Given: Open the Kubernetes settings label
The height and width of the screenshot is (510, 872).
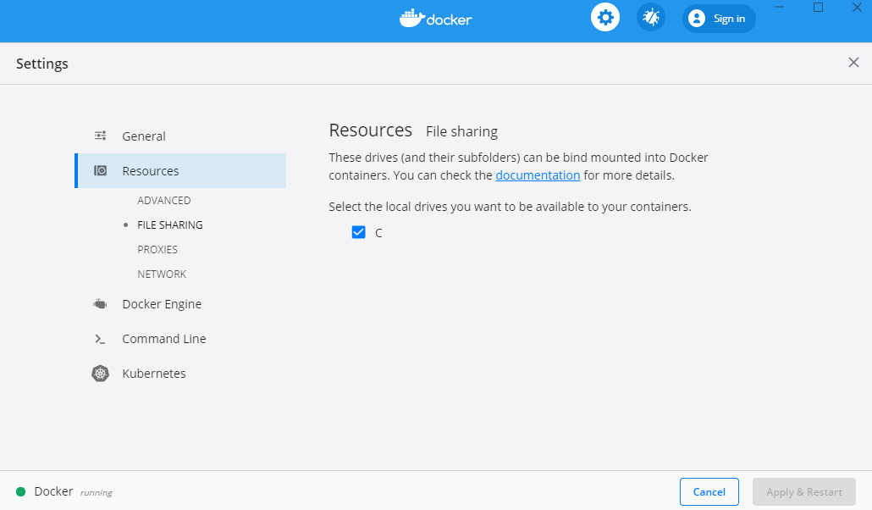Looking at the screenshot, I should pos(154,374).
